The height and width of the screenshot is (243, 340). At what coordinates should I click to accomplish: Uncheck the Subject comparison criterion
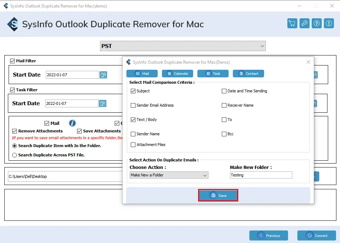[x=133, y=91]
